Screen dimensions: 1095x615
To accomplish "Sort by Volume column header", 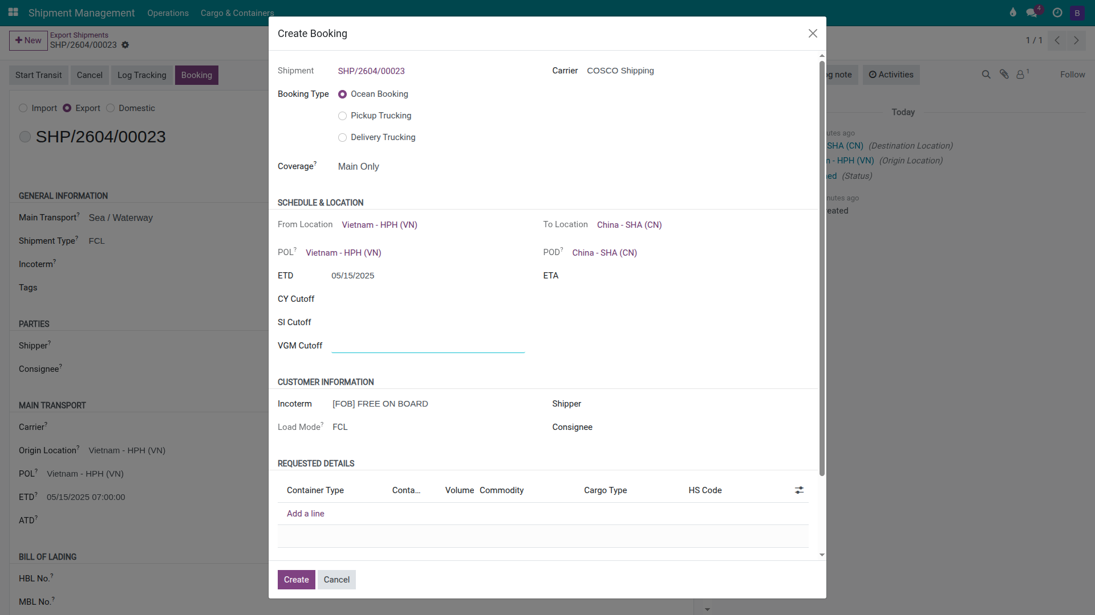I will pos(460,490).
